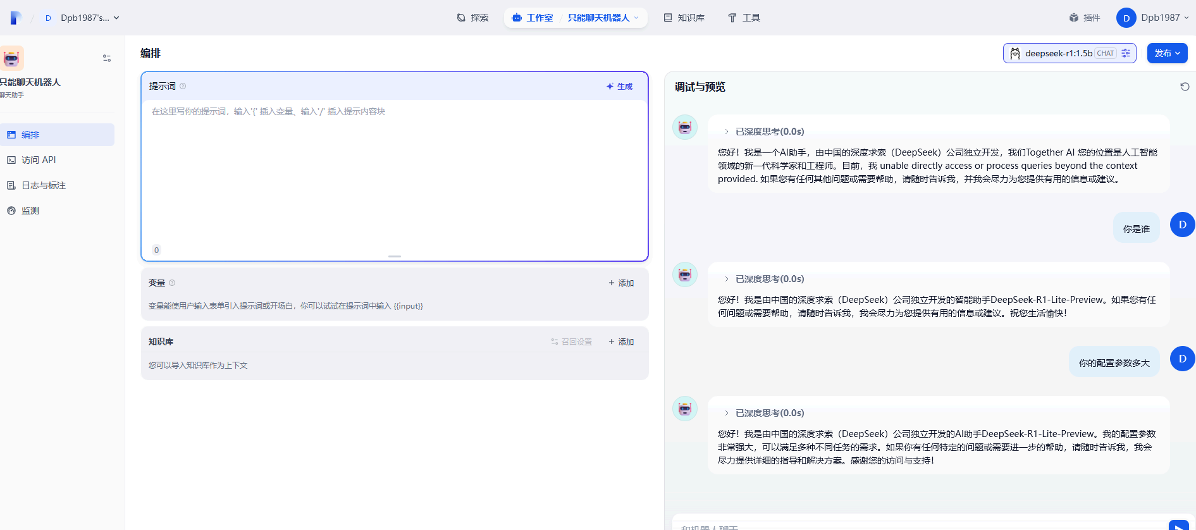Select 编排 in the left sidebar

[x=57, y=135]
